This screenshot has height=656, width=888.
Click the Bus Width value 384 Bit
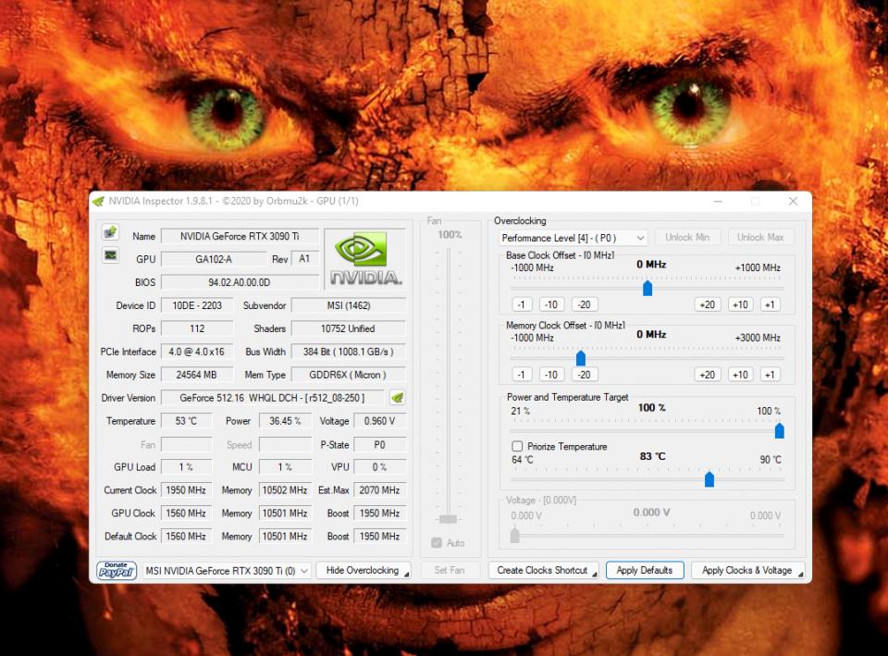tap(349, 352)
